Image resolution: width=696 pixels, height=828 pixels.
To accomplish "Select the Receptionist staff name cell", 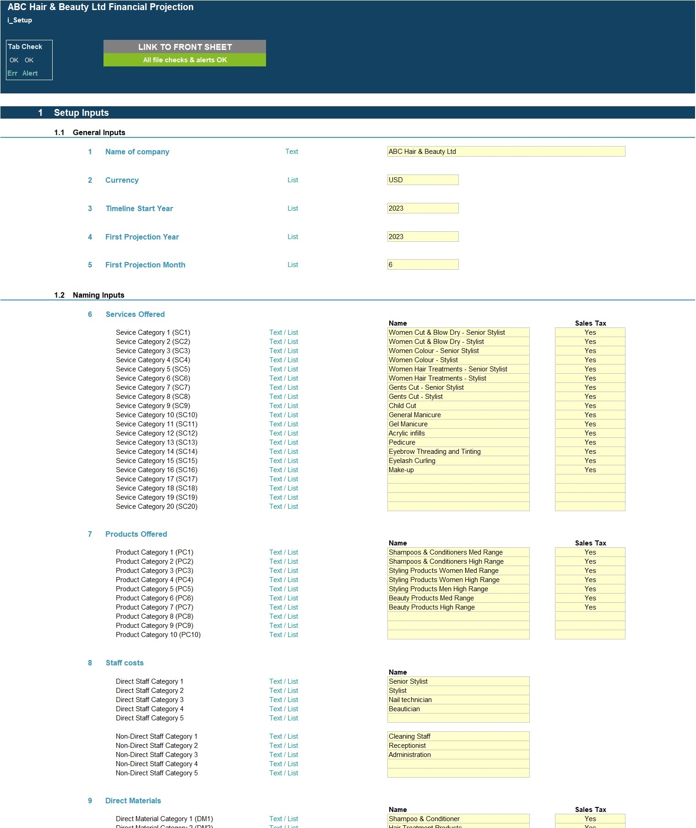I will (x=458, y=746).
